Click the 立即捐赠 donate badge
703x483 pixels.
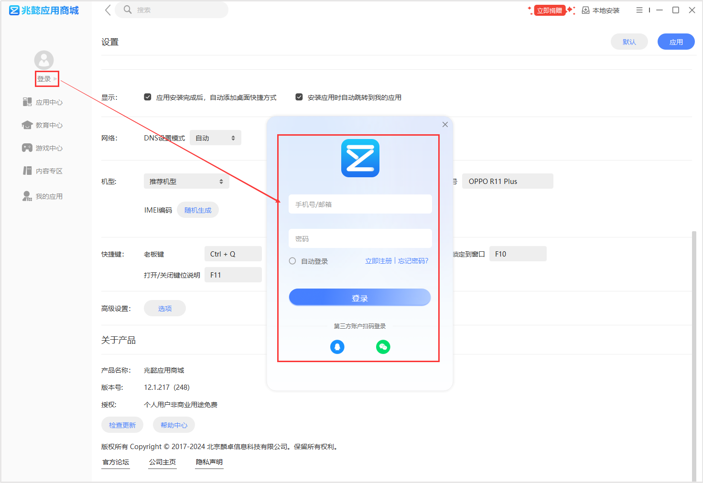click(550, 11)
